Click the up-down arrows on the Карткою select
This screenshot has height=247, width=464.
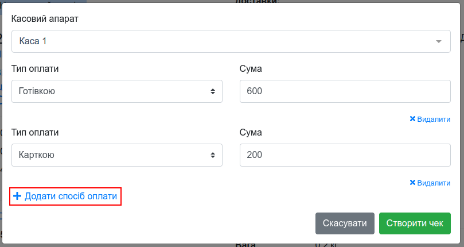pyautogui.click(x=213, y=155)
